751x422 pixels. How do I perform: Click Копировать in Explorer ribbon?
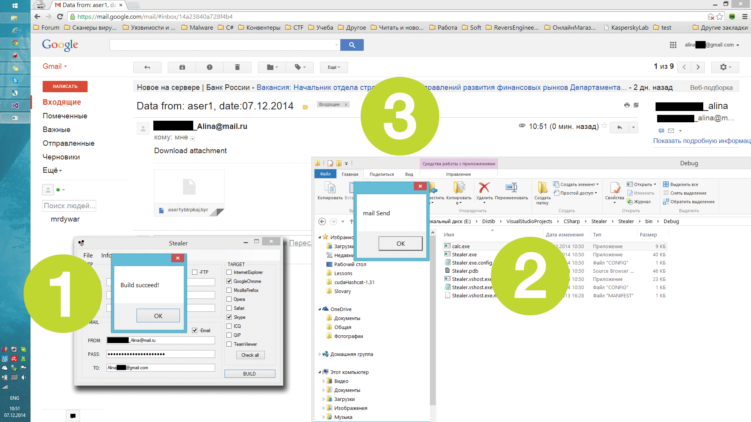[x=330, y=191]
